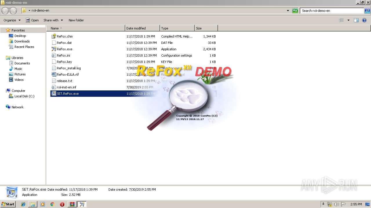The width and height of the screenshot is (371, 208).
Task: Open the Organize menu
Action: pos(12,20)
